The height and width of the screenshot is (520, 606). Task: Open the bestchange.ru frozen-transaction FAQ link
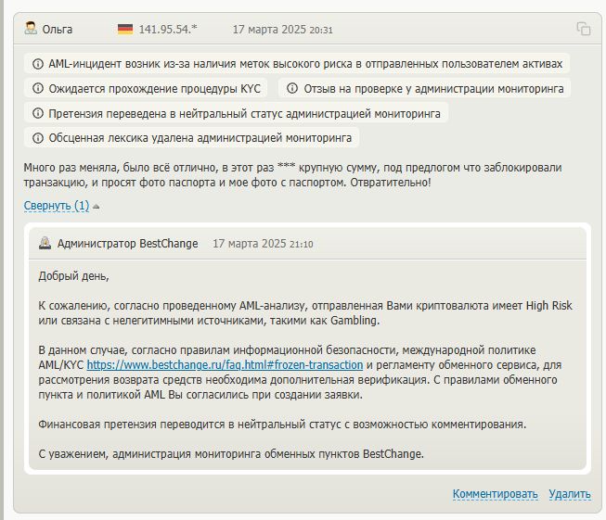(225, 364)
